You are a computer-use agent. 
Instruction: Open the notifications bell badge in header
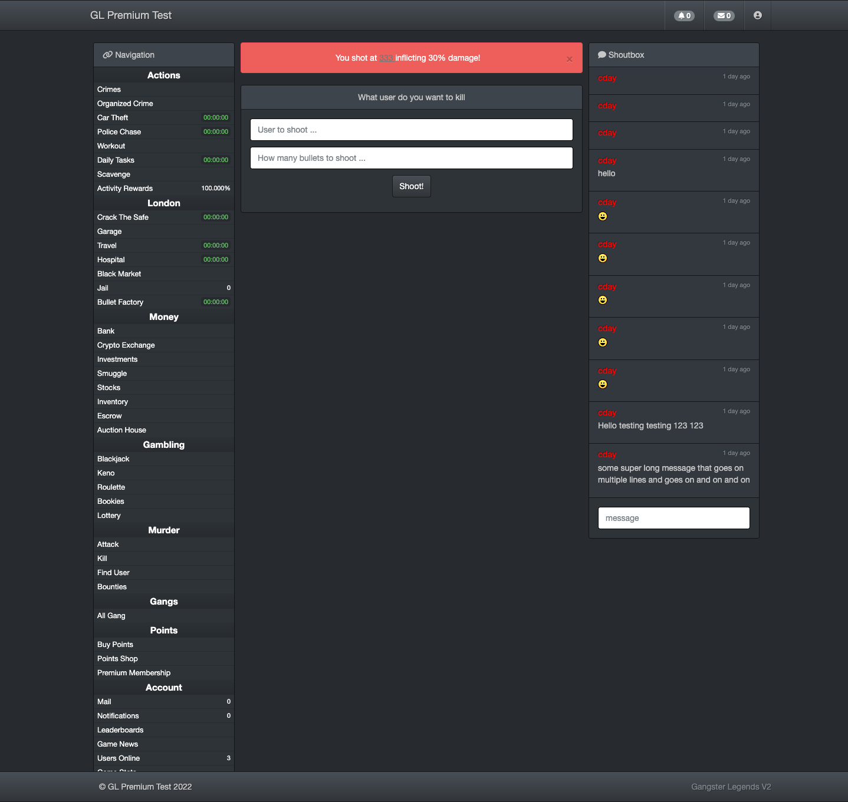click(684, 16)
